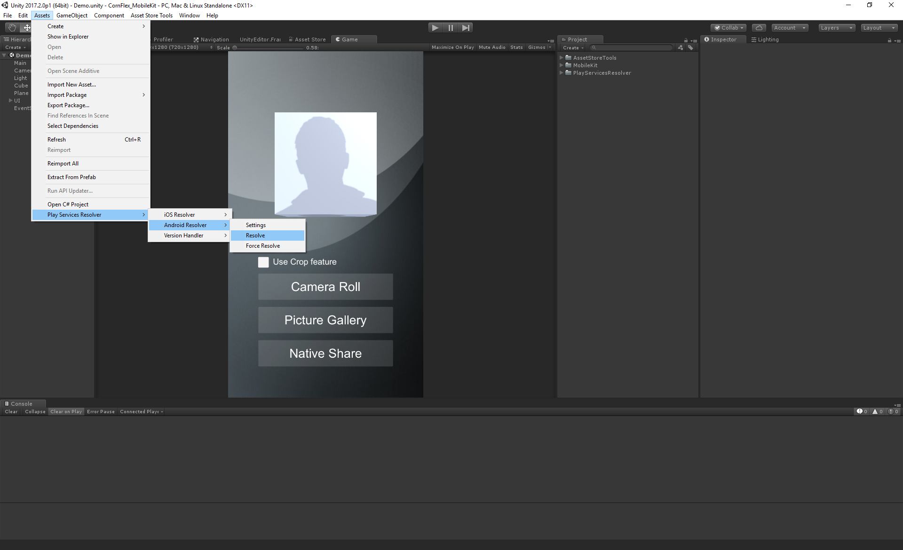Screen dimensions: 903x550
Task: Click the Inspector panel lock icon
Action: coord(889,40)
